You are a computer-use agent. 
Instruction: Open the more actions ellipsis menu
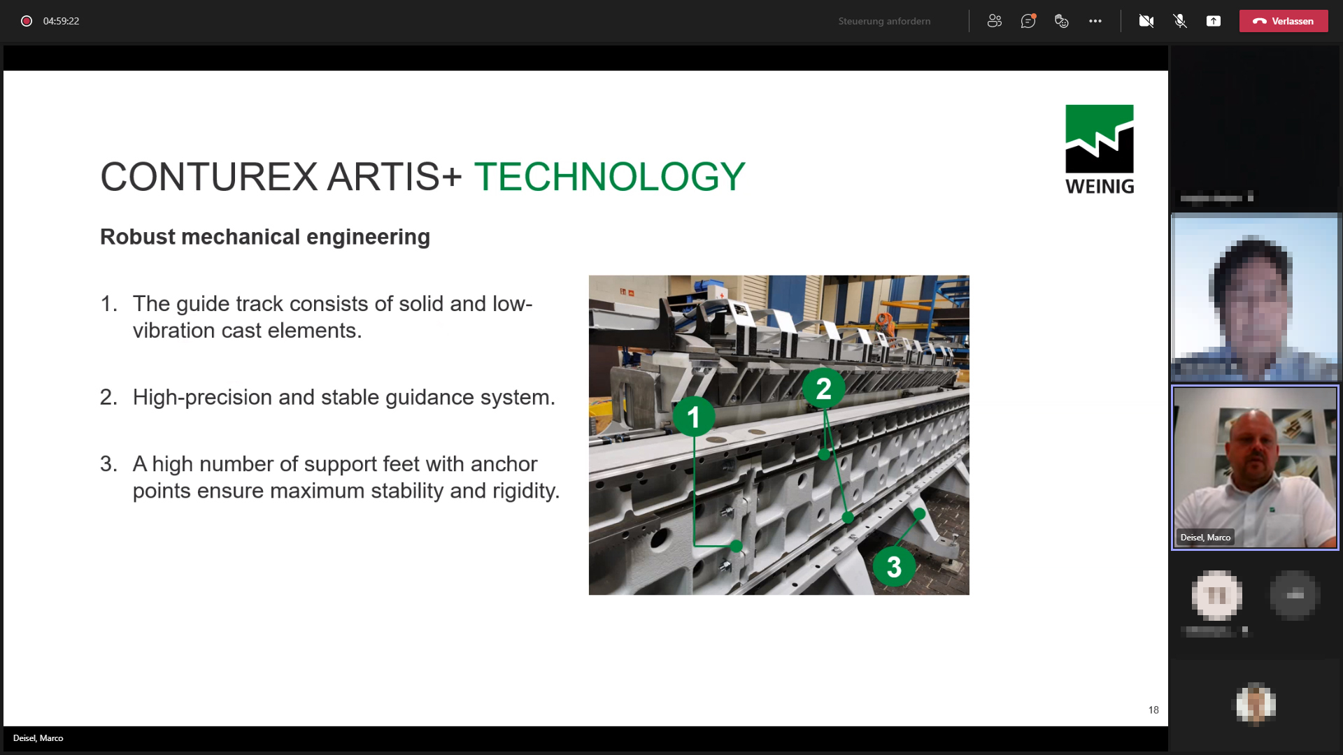(1095, 21)
